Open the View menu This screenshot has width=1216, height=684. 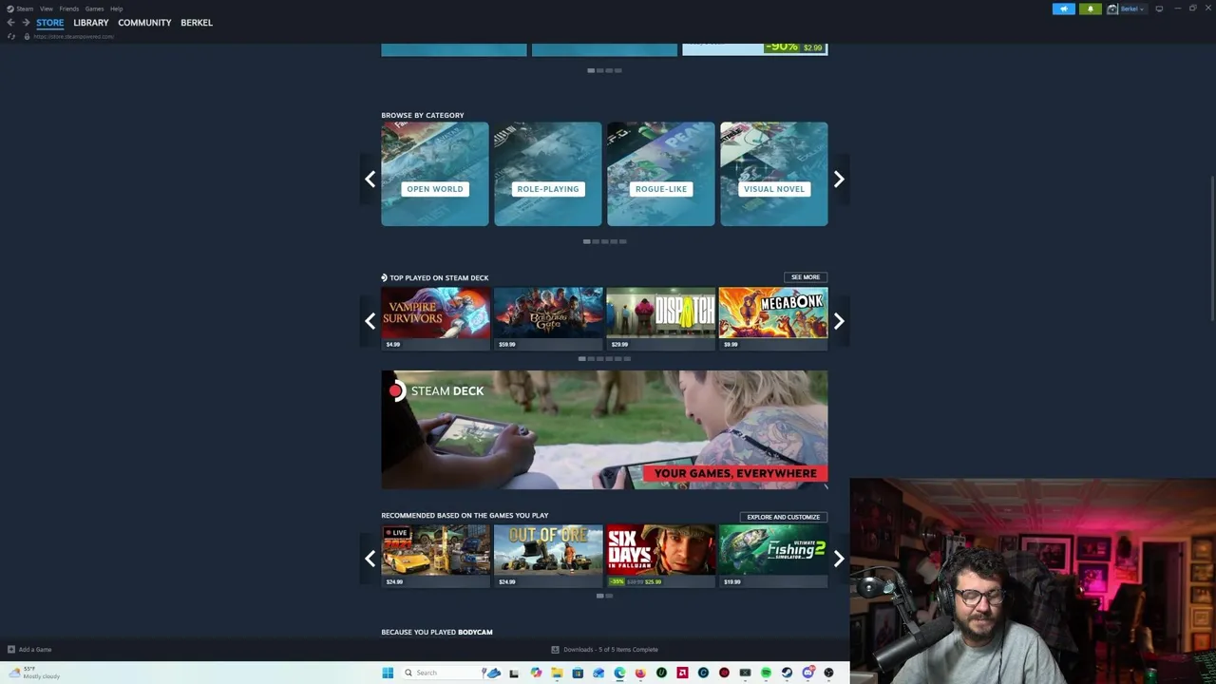pos(47,9)
